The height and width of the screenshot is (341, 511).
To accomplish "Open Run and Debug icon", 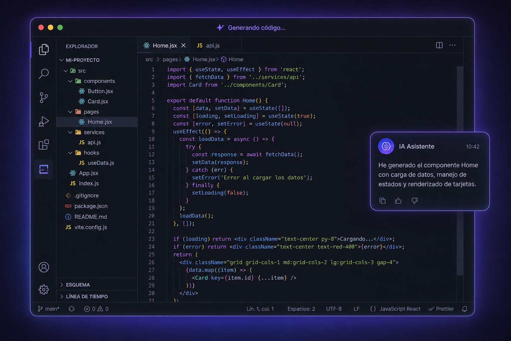I will [44, 122].
